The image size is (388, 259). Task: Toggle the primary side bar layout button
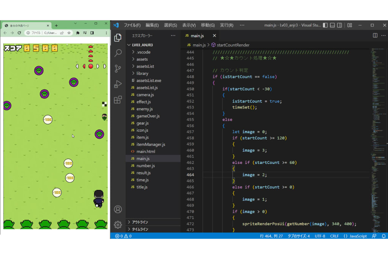(325, 25)
